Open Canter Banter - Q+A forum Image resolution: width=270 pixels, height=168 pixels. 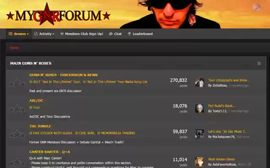tap(50, 152)
